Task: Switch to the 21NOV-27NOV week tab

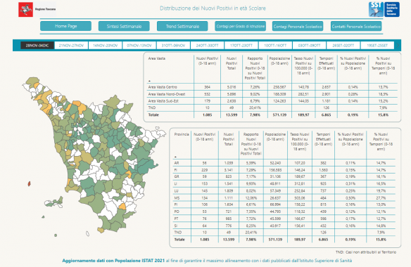Action: pyautogui.click(x=71, y=46)
